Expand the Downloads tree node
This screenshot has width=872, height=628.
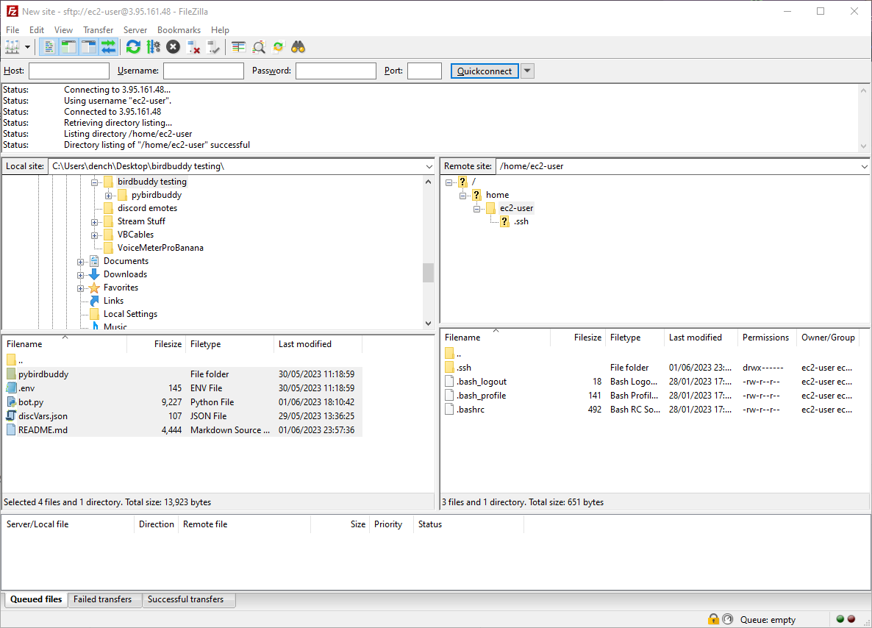coord(81,275)
